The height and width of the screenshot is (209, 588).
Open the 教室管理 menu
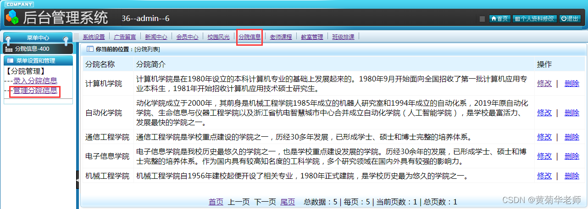pos(312,37)
